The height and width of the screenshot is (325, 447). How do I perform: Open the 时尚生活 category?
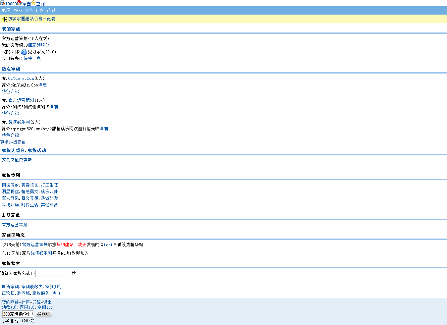[x=30, y=205]
